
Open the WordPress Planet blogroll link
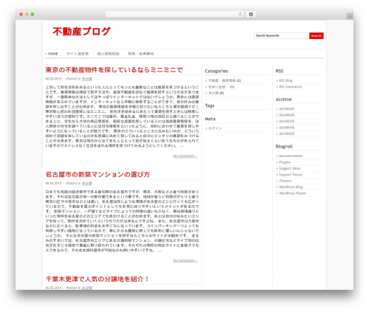(292, 193)
